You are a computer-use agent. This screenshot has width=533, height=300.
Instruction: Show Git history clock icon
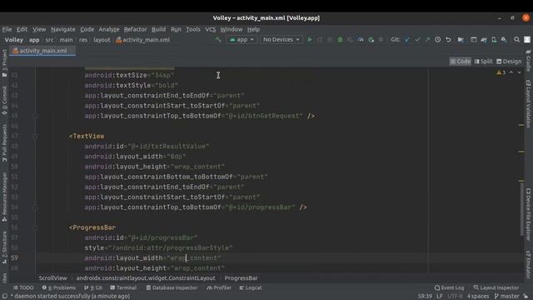point(438,40)
